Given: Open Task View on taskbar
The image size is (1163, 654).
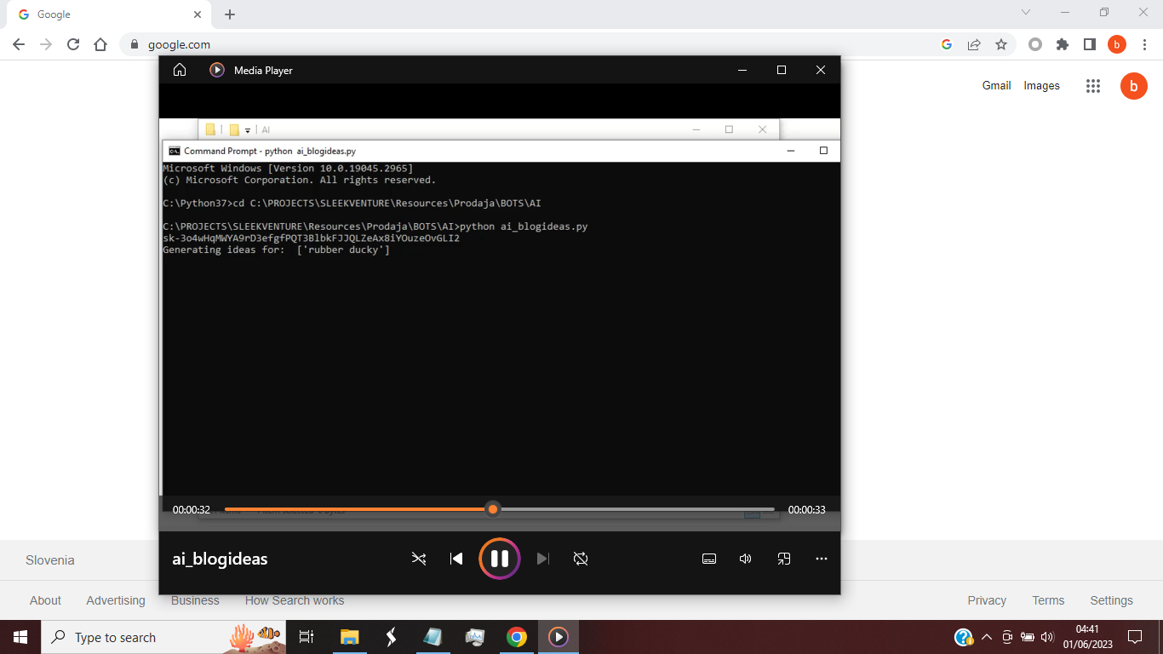Looking at the screenshot, I should point(307,637).
